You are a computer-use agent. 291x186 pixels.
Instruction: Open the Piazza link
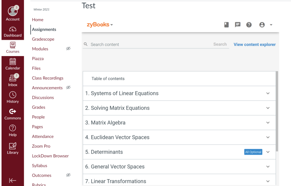pos(38,58)
